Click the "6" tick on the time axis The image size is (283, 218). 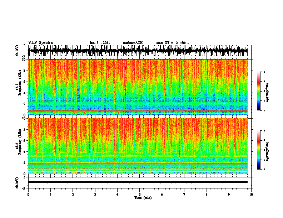pyautogui.click(x=162, y=194)
